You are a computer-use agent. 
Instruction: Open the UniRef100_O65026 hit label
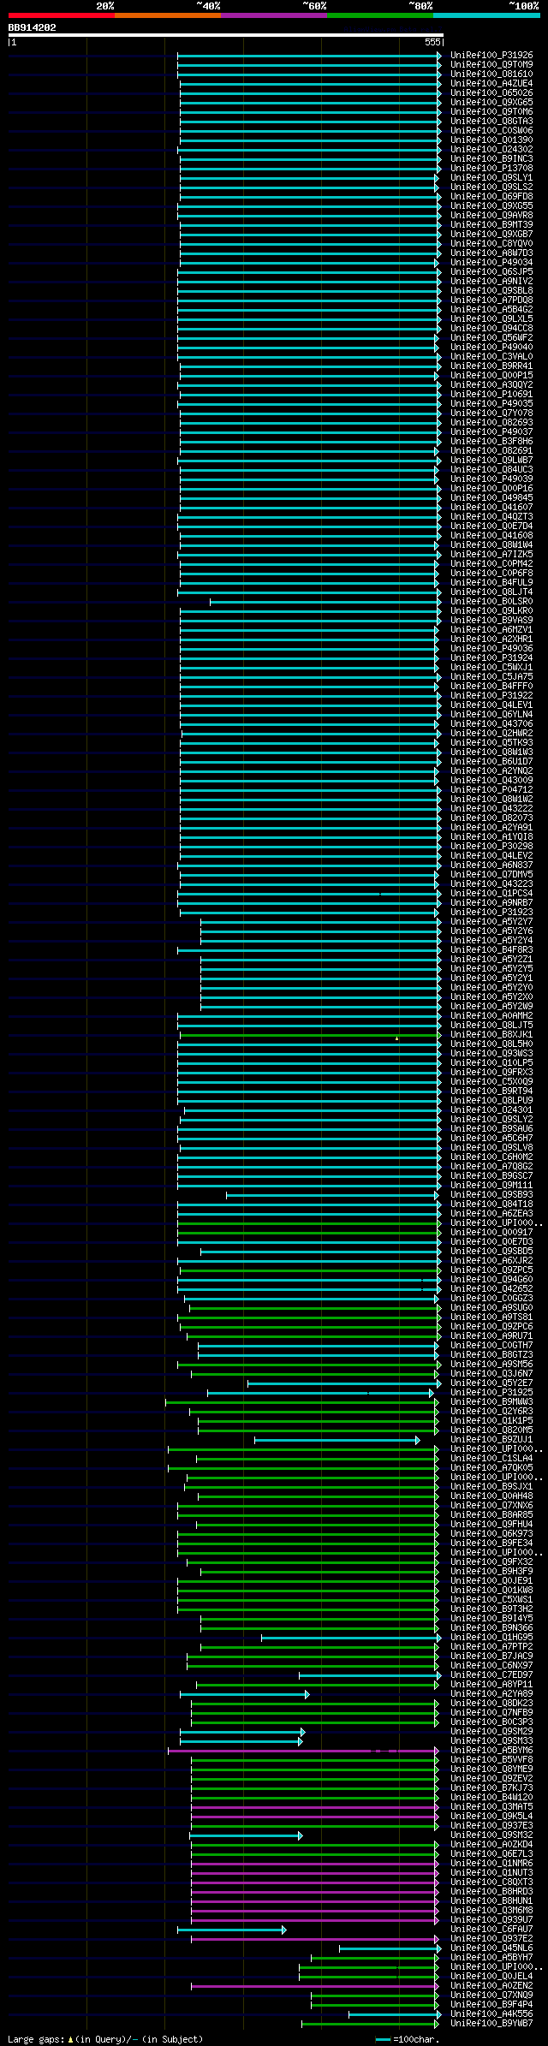coord(491,93)
